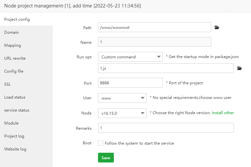Open the Website log tab
251x167 pixels.
tap(15, 149)
